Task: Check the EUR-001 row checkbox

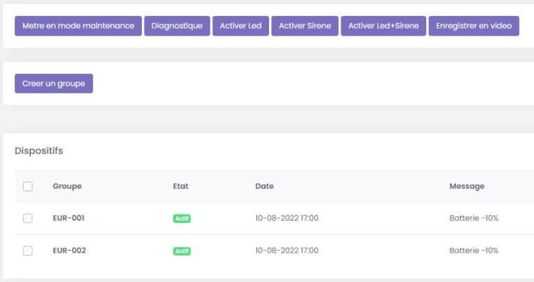Action: point(28,218)
